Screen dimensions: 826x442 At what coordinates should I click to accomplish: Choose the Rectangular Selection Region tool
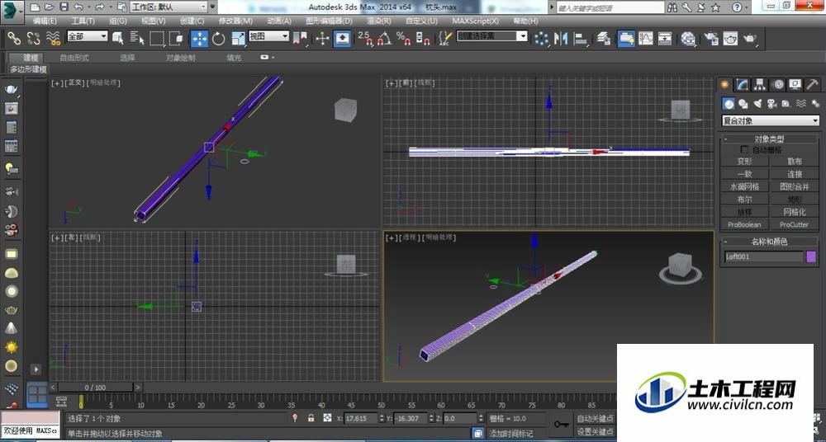[x=156, y=38]
